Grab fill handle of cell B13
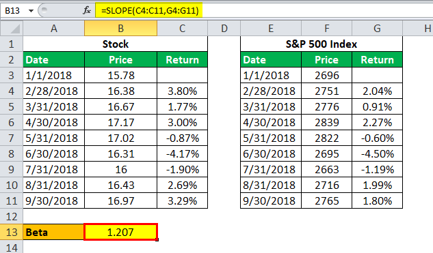 157,240
